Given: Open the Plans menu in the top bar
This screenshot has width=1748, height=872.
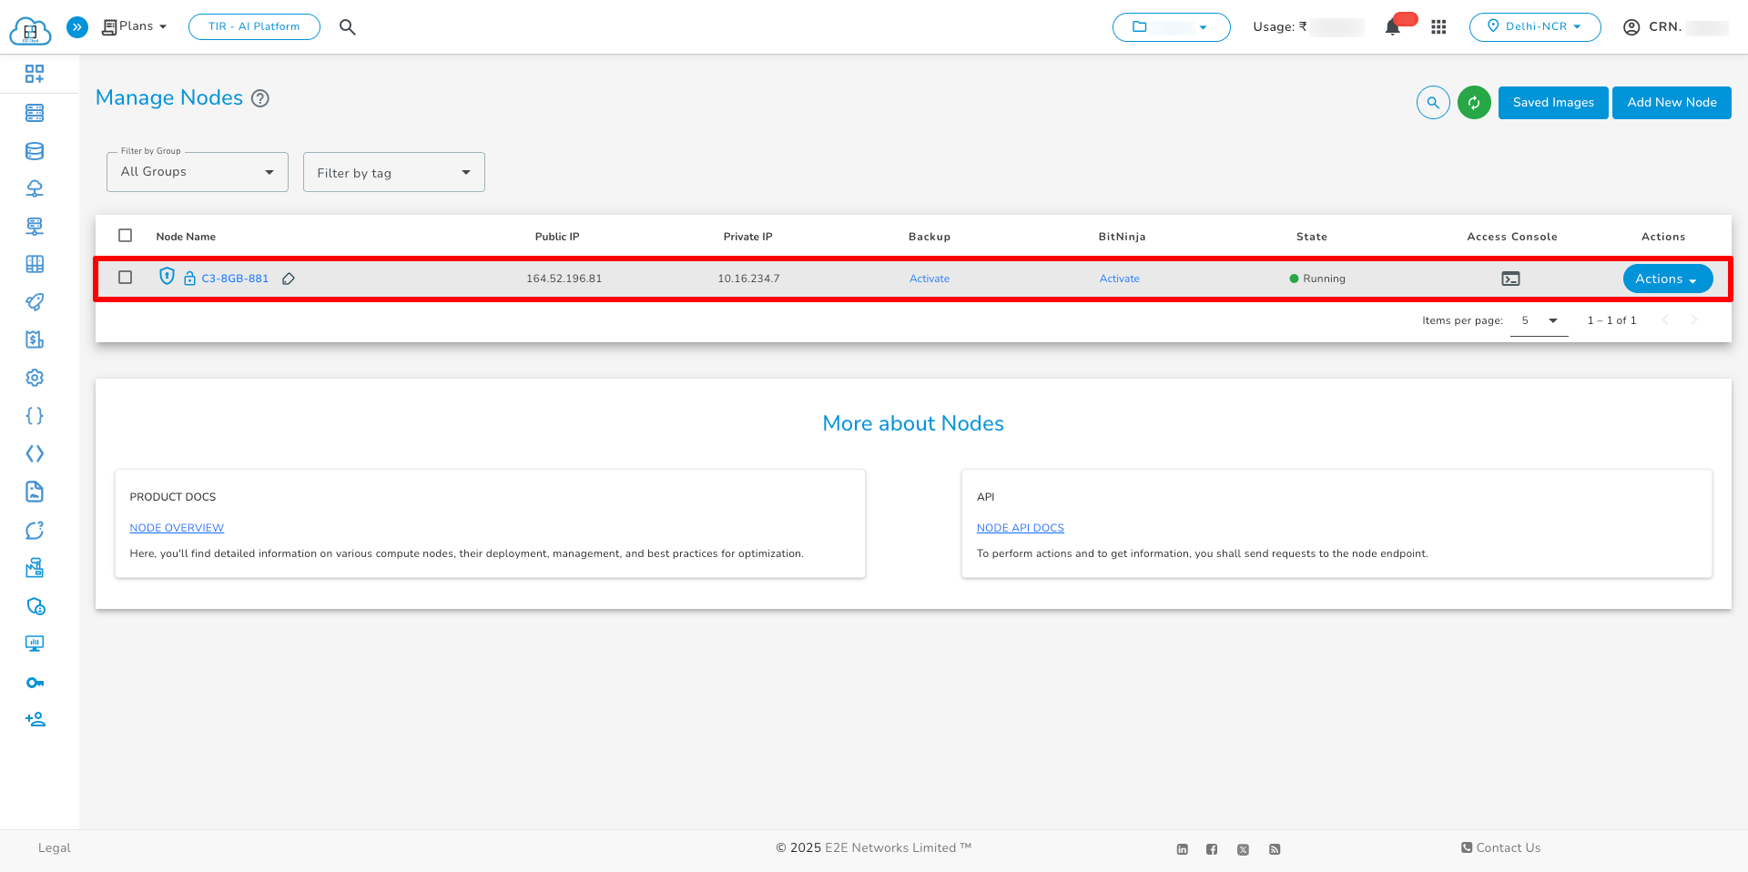Looking at the screenshot, I should pos(134,26).
